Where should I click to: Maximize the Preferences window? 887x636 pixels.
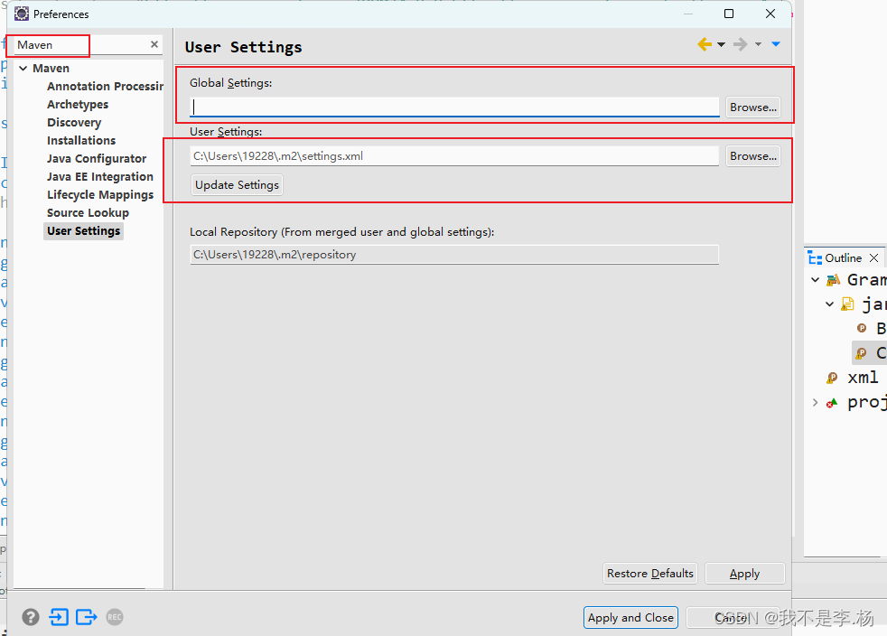pos(729,14)
